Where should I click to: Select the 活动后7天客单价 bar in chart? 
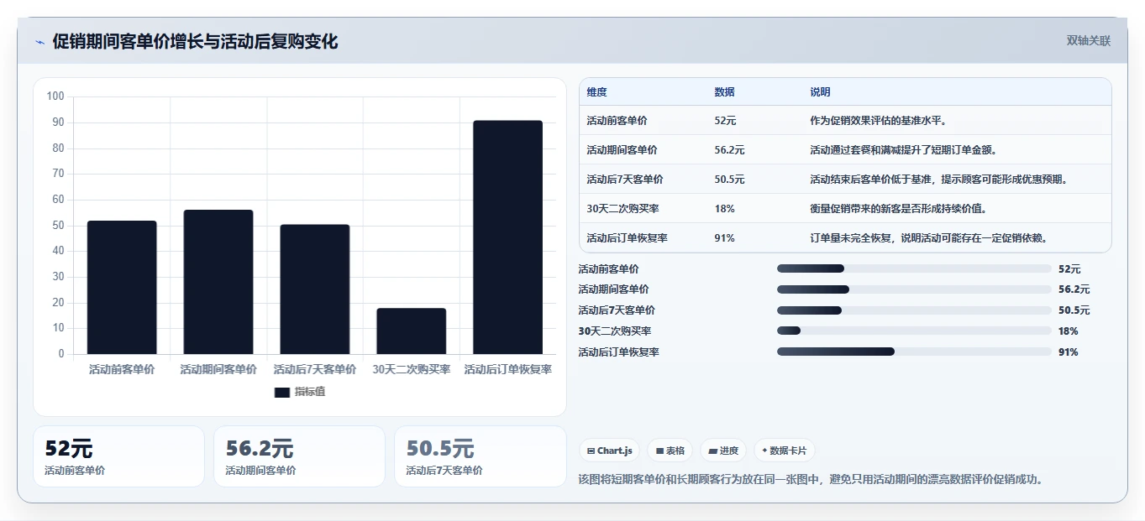(x=315, y=289)
